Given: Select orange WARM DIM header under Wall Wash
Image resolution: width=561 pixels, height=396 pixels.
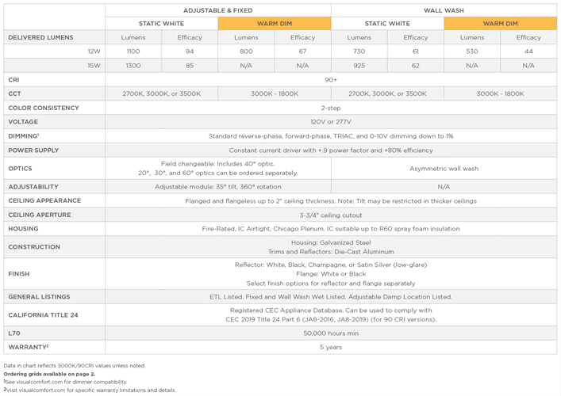Looking at the screenshot, I should coord(500,24).
